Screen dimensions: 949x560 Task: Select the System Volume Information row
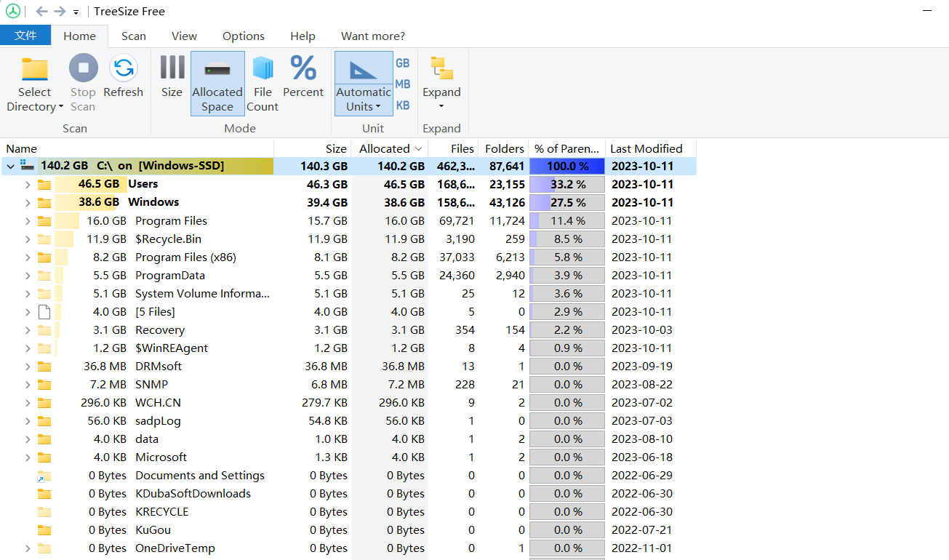(x=348, y=294)
